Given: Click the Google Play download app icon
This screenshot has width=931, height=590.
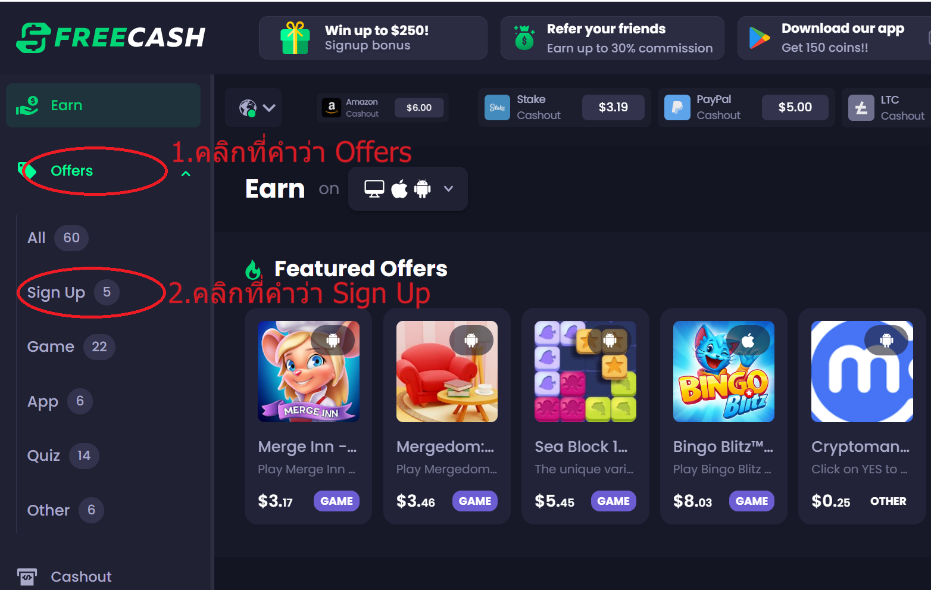Looking at the screenshot, I should click(x=759, y=38).
